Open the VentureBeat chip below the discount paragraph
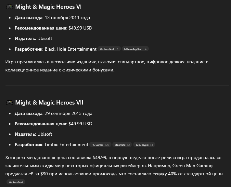The height and width of the screenshot is (187, 231). pos(16,182)
